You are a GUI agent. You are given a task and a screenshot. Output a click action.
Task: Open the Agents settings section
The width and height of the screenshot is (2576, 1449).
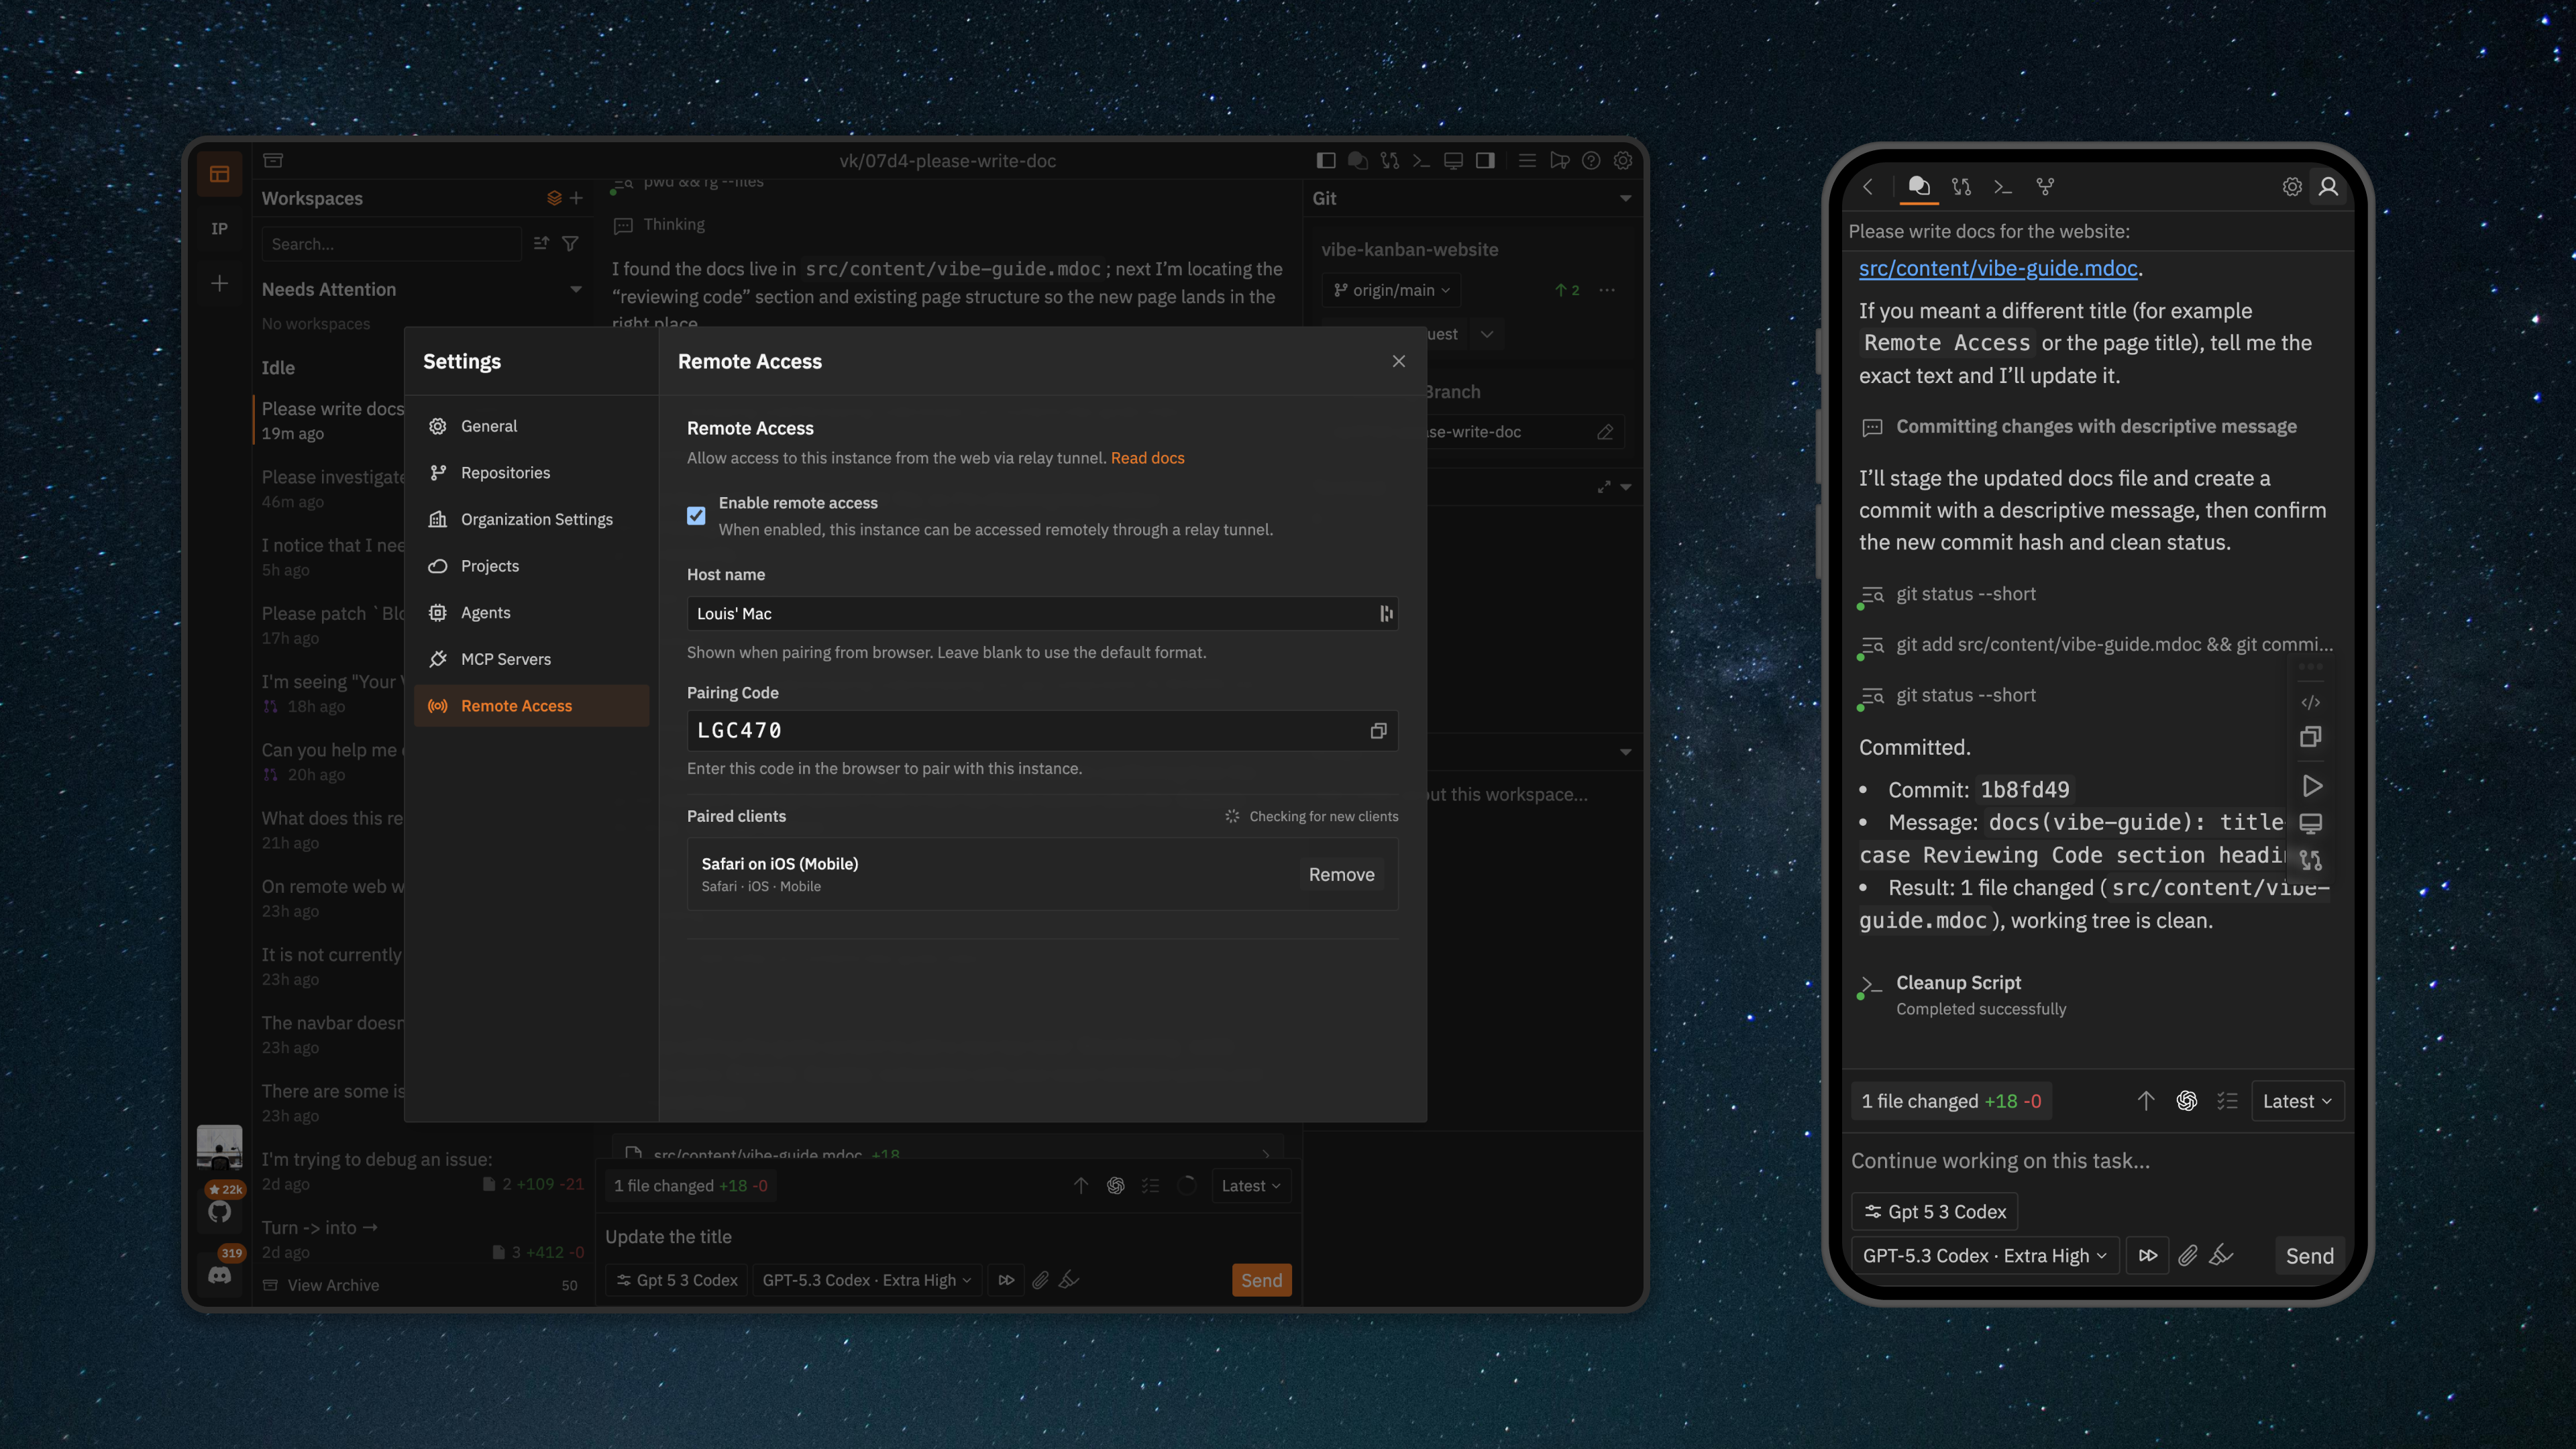pyautogui.click(x=485, y=612)
